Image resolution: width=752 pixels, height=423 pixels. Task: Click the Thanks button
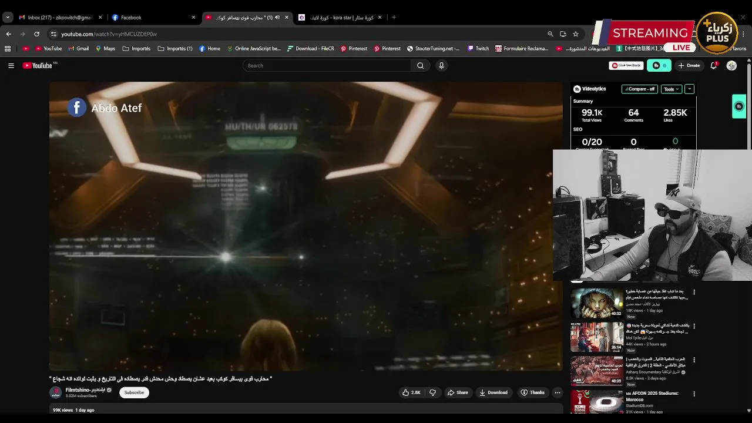(532, 392)
